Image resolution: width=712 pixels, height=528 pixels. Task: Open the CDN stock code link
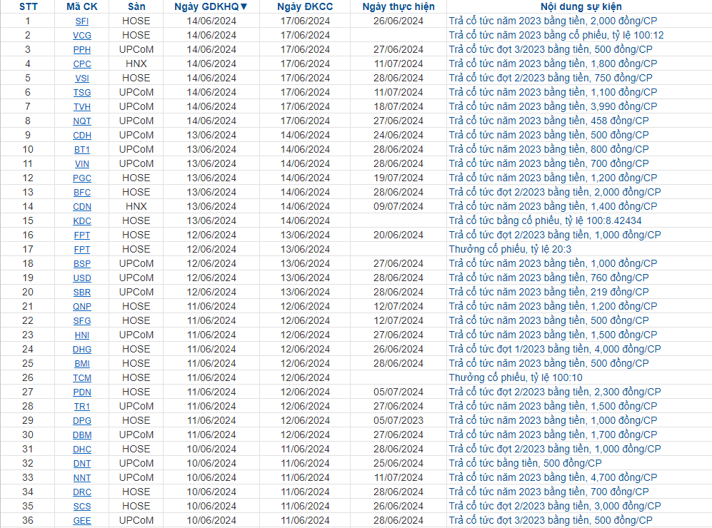coord(81,207)
